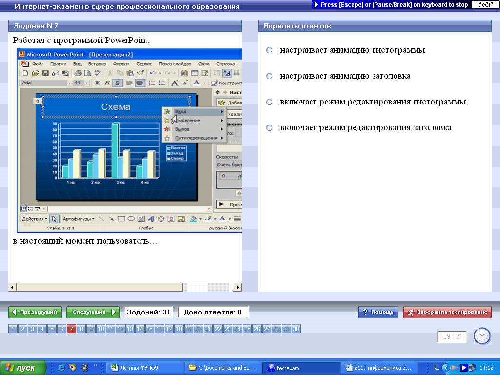Open font color dropdown arrow in formatting bar
The height and width of the screenshot is (375, 500).
tap(205, 83)
